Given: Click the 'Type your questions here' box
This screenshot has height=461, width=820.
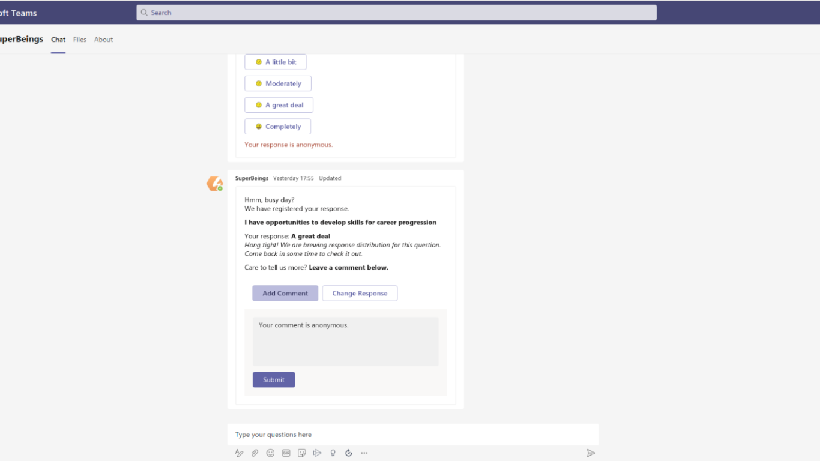Looking at the screenshot, I should click(413, 435).
